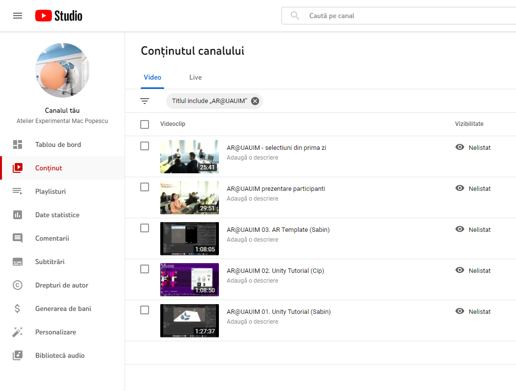Click visibility eye for '03. AR Template'
Viewport: 516px width, 391px height.
460,229
